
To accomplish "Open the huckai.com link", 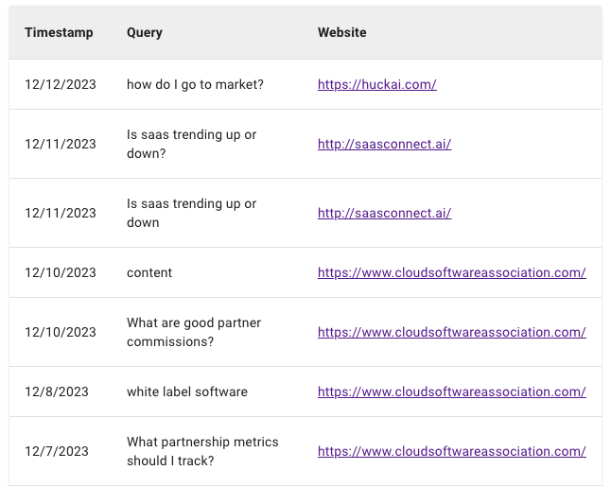I will tap(376, 84).
